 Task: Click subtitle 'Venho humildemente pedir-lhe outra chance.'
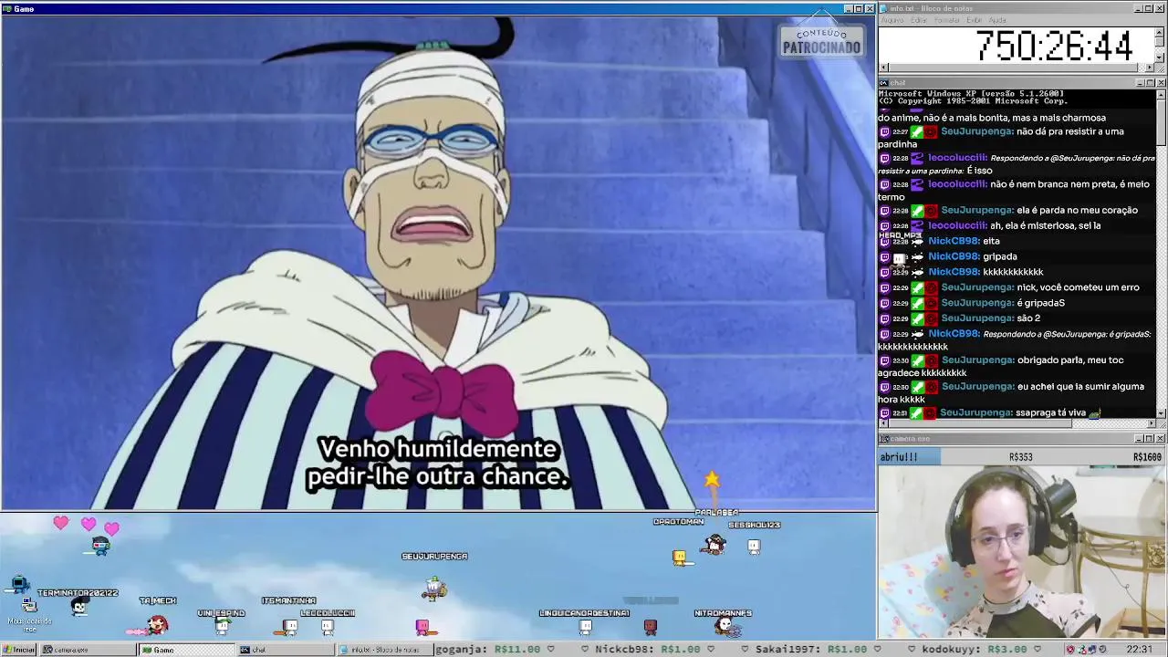438,463
